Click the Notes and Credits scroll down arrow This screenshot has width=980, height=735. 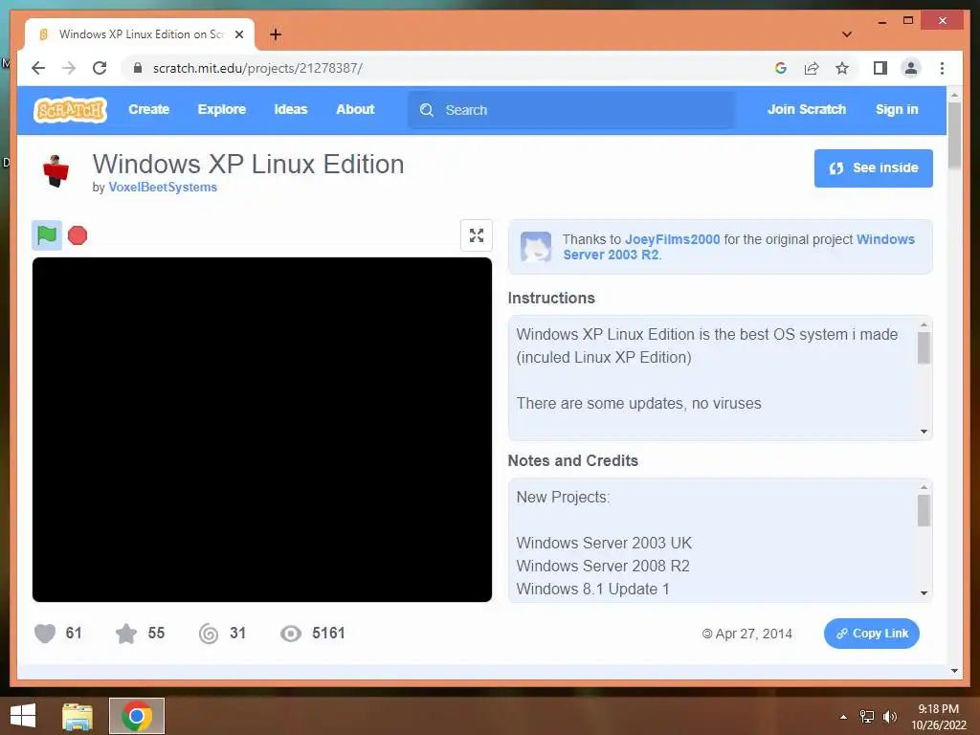coord(924,593)
